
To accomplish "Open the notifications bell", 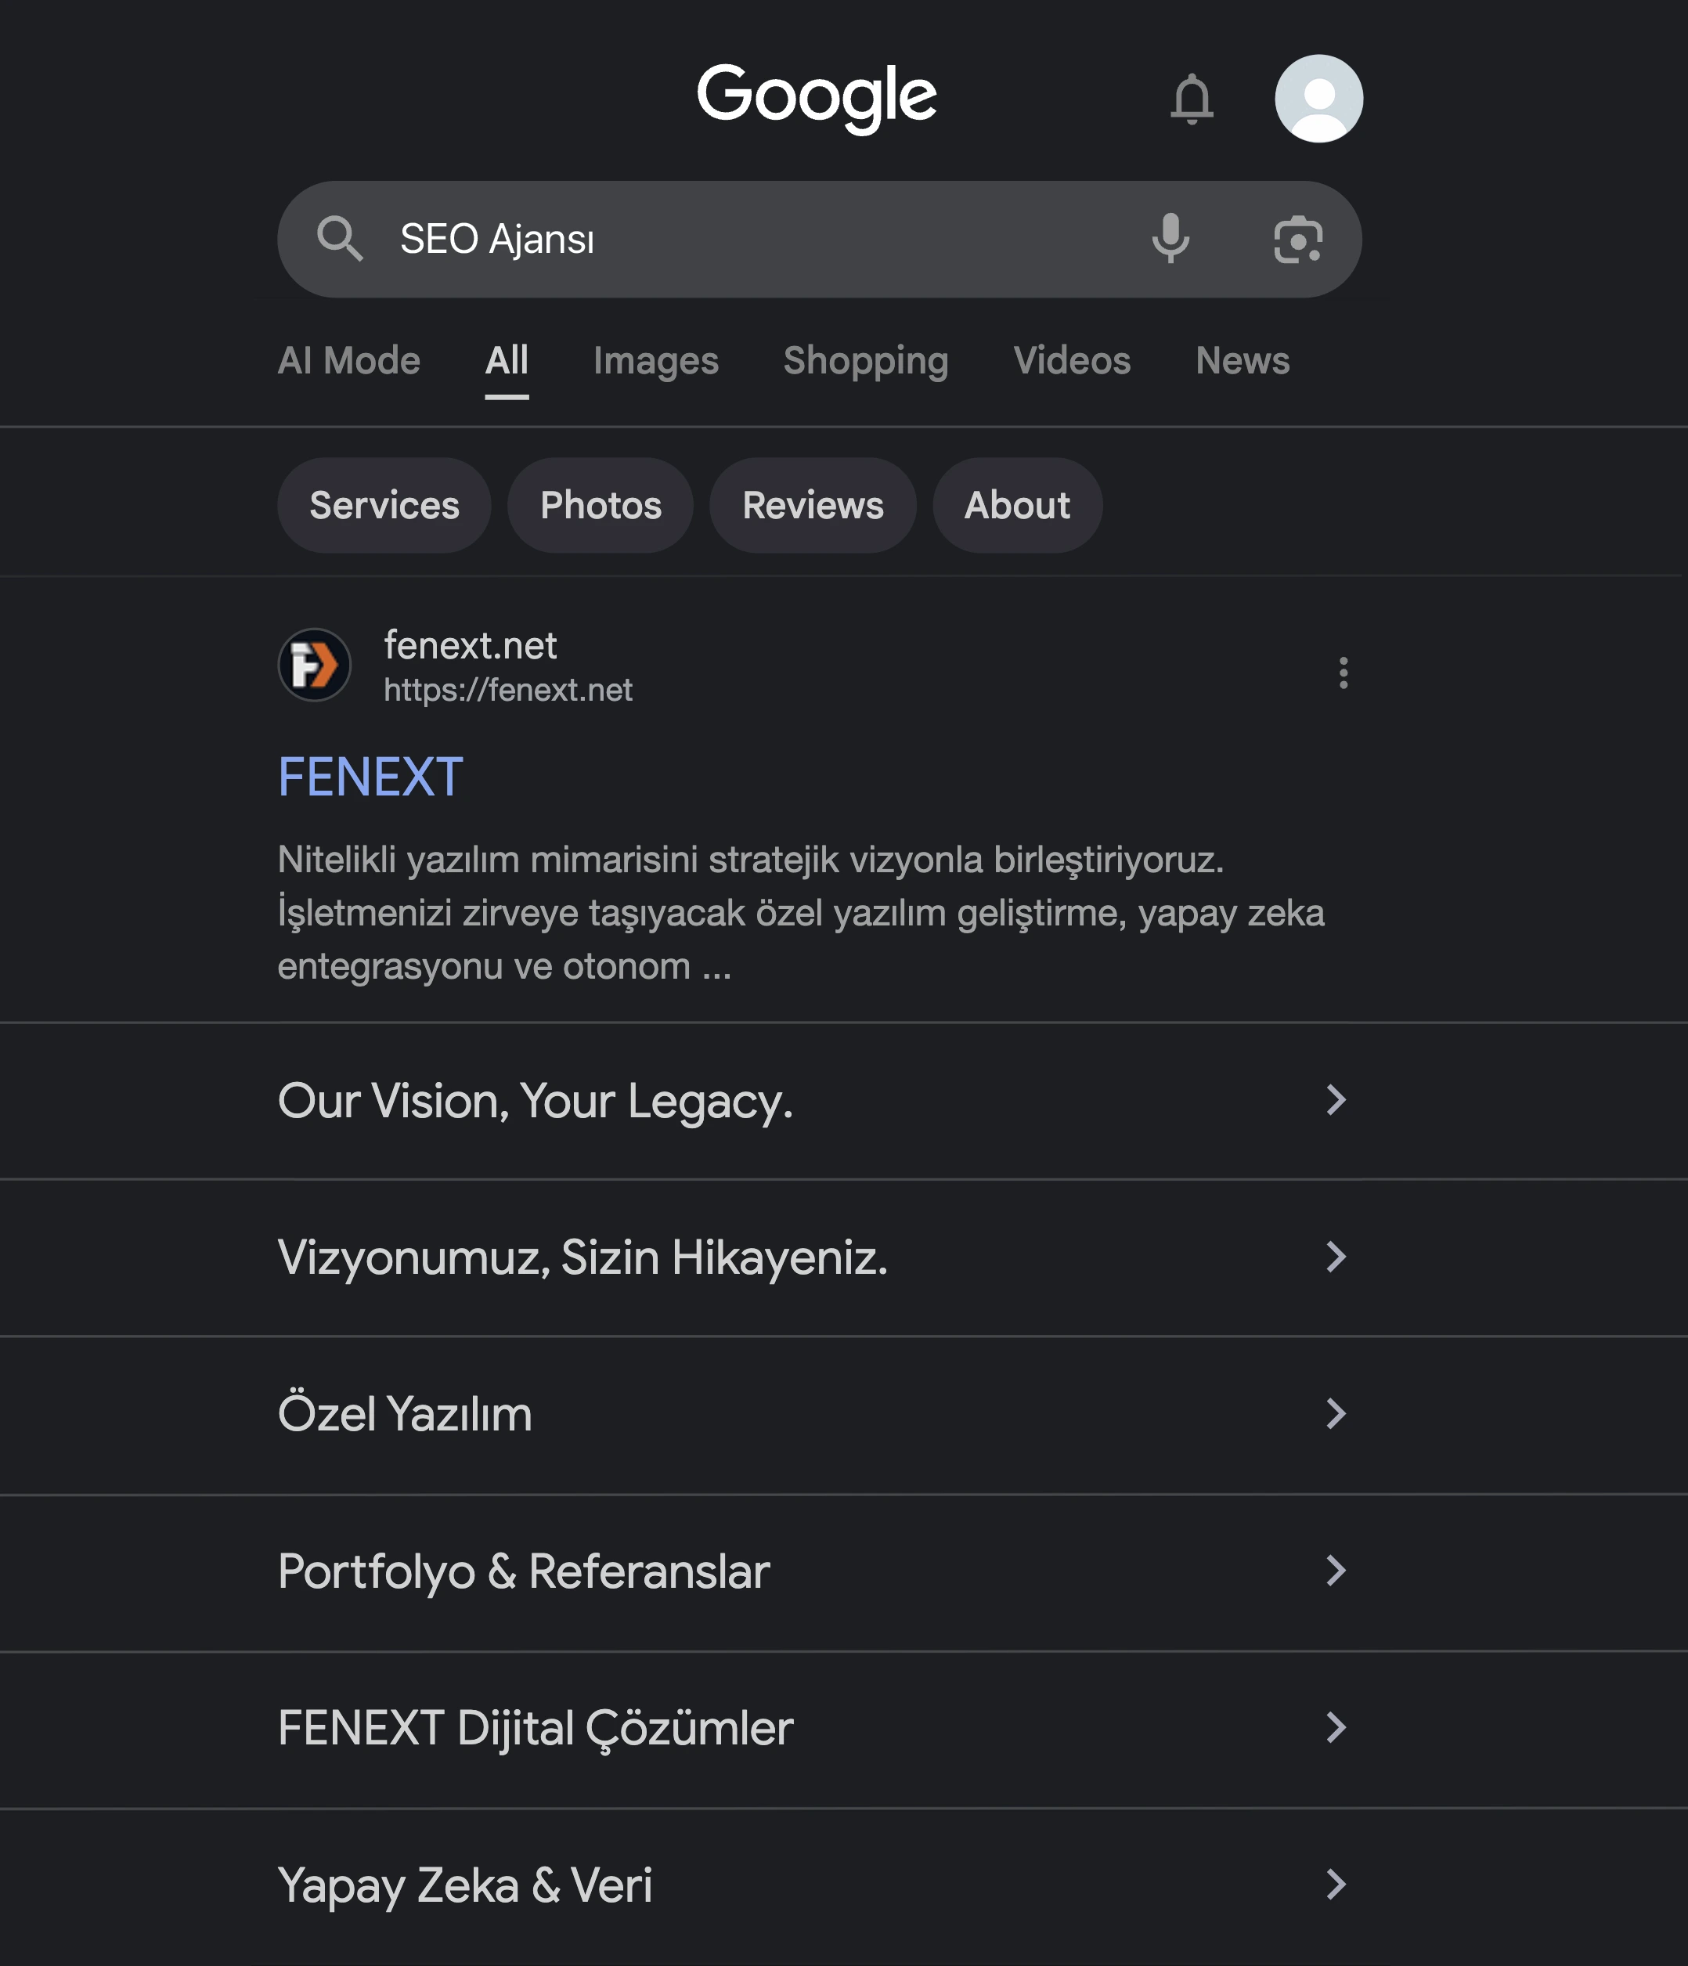I will [x=1192, y=99].
